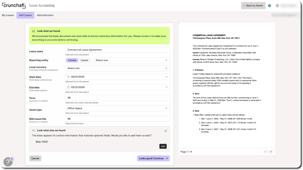Cancel the lease creation

(35, 158)
